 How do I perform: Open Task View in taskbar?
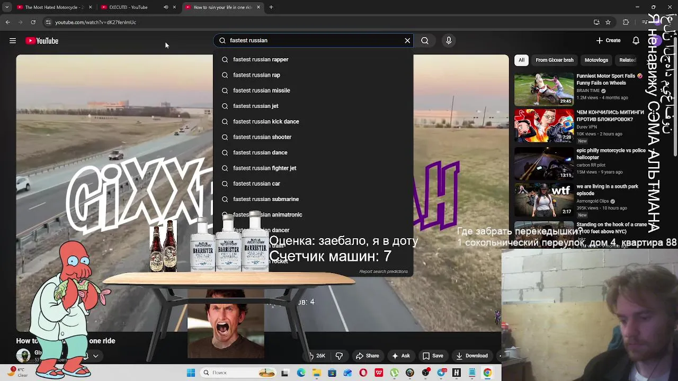[285, 373]
